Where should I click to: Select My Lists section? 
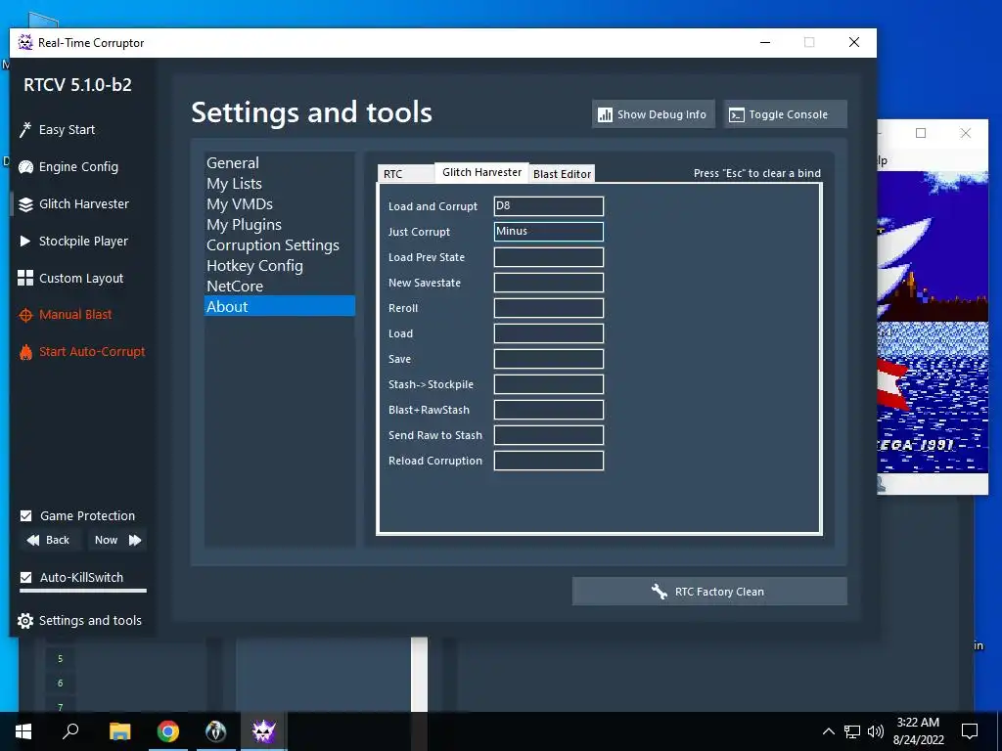point(279,183)
